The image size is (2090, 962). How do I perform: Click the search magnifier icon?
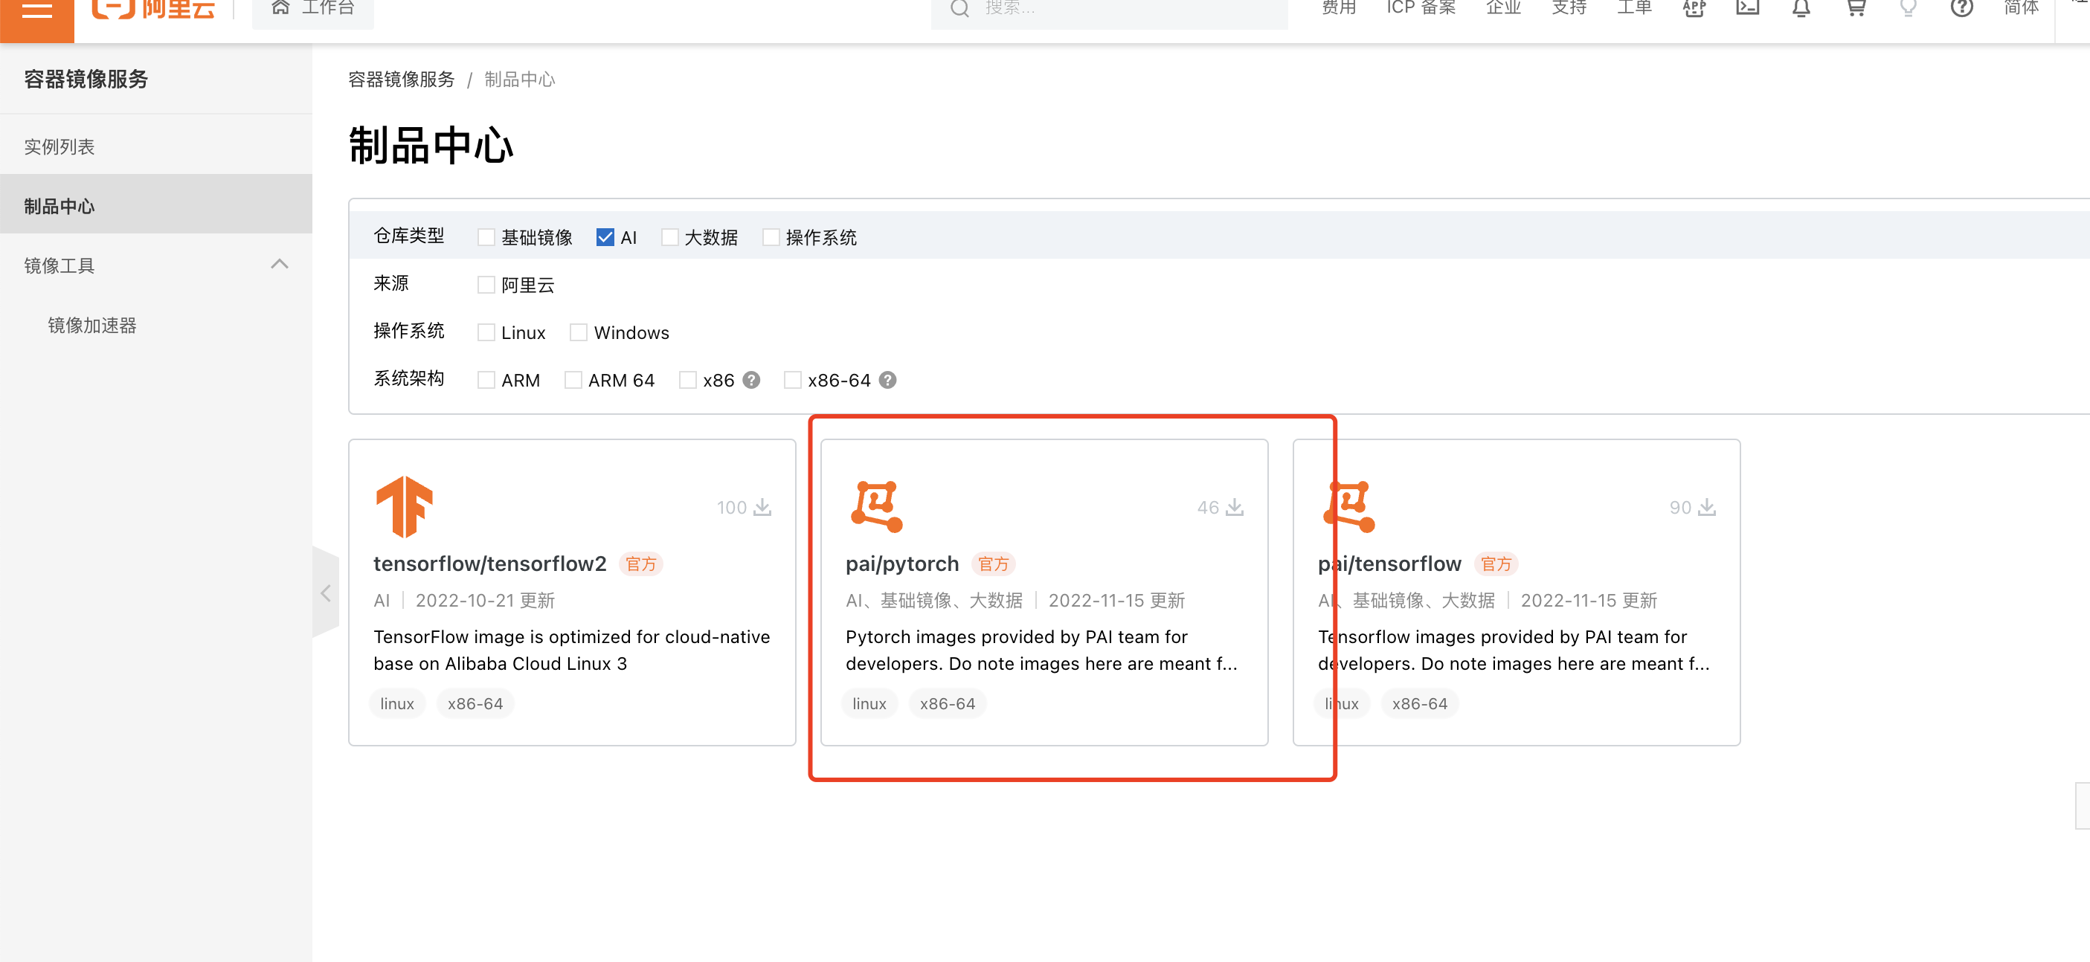coord(959,9)
